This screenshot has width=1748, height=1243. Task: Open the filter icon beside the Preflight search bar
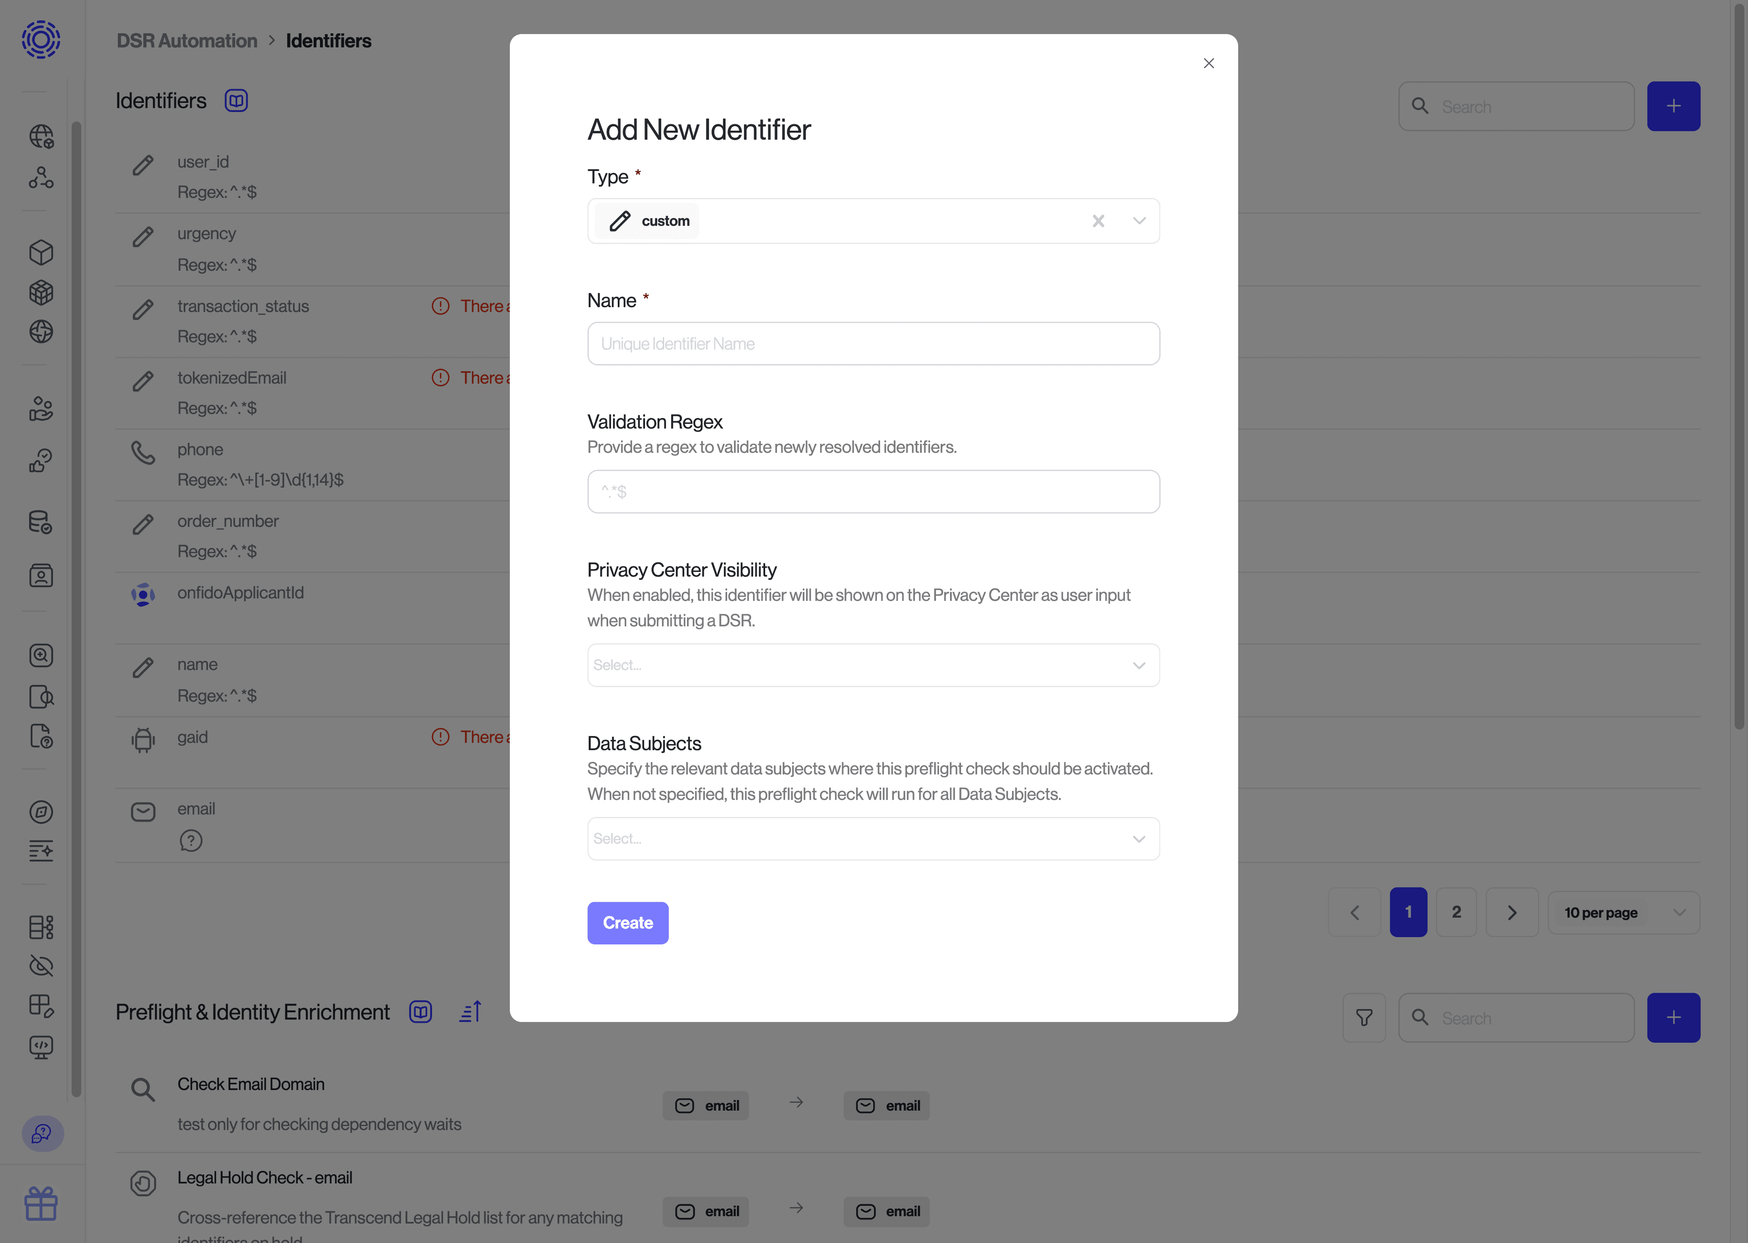point(1365,1017)
